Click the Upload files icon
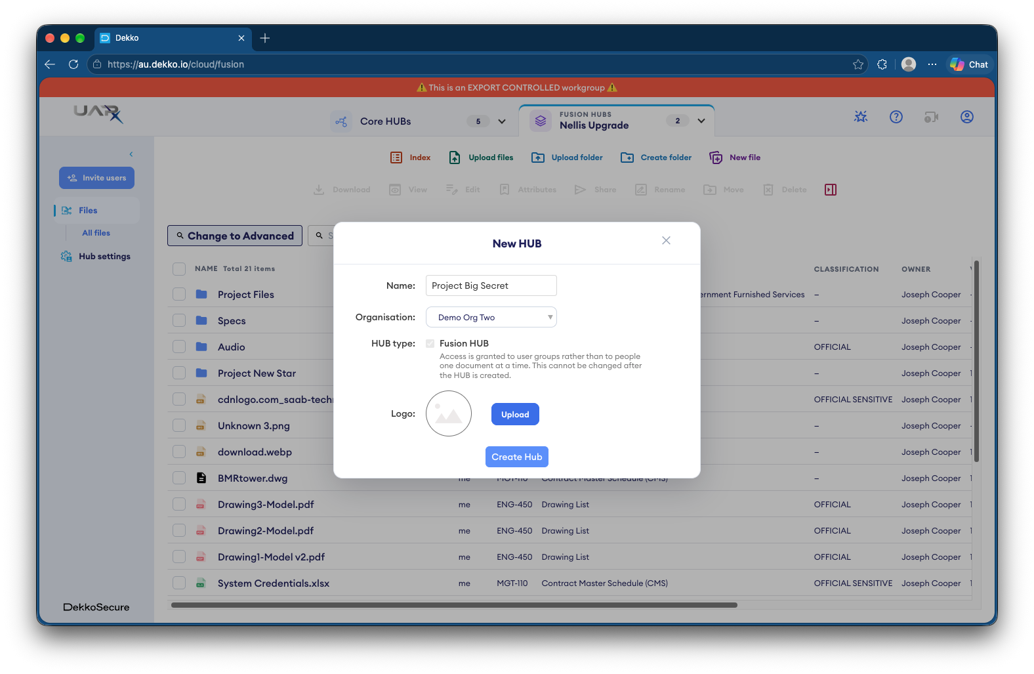 (x=455, y=158)
